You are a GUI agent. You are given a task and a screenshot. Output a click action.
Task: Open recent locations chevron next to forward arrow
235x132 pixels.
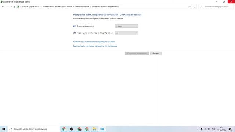click(11, 7)
